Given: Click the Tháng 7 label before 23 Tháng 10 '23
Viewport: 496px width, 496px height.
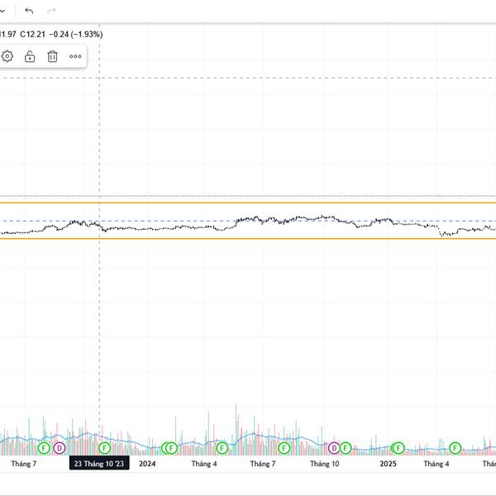Looking at the screenshot, I should click(24, 464).
